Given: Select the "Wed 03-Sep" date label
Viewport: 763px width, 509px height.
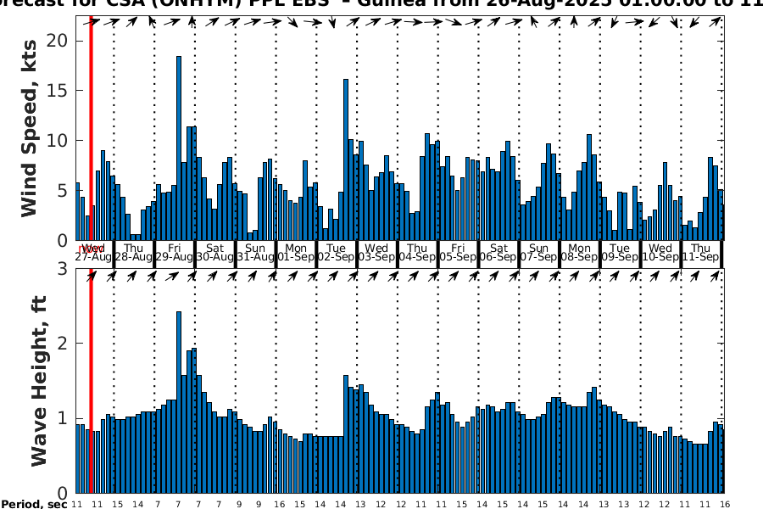Looking at the screenshot, I should click(376, 253).
